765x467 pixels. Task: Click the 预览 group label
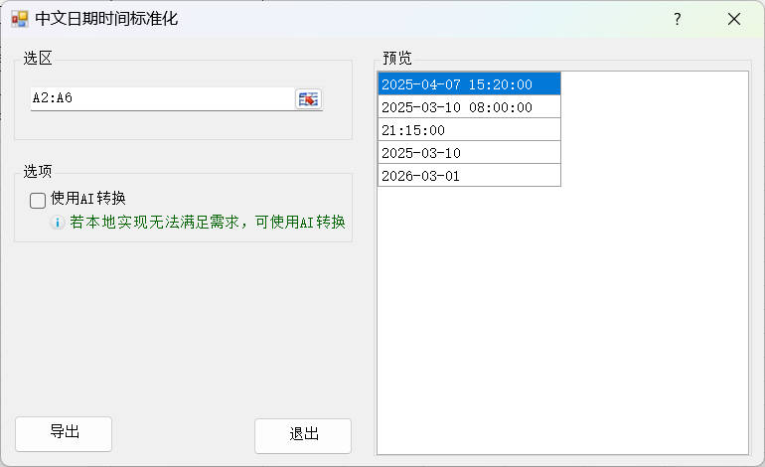(x=396, y=58)
